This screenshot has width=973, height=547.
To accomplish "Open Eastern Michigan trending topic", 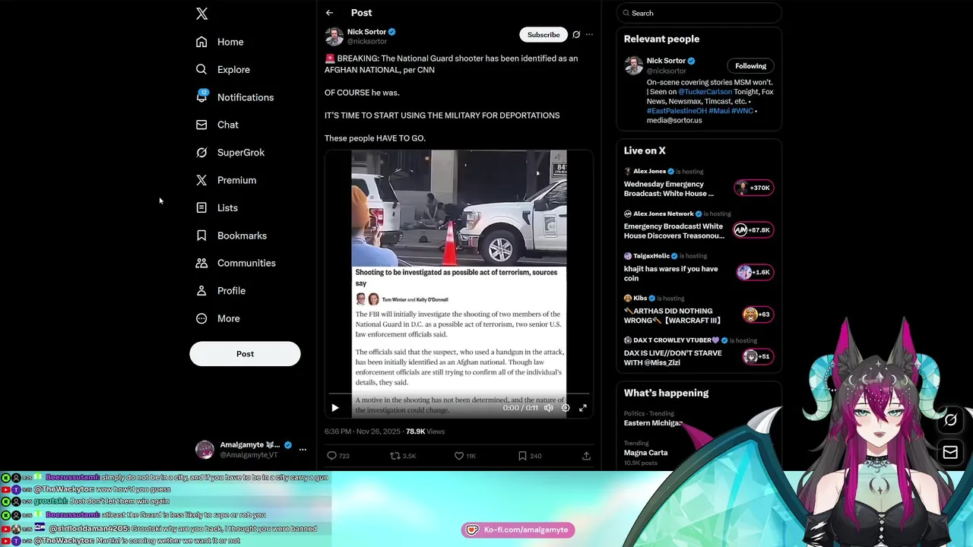I will pyautogui.click(x=653, y=423).
